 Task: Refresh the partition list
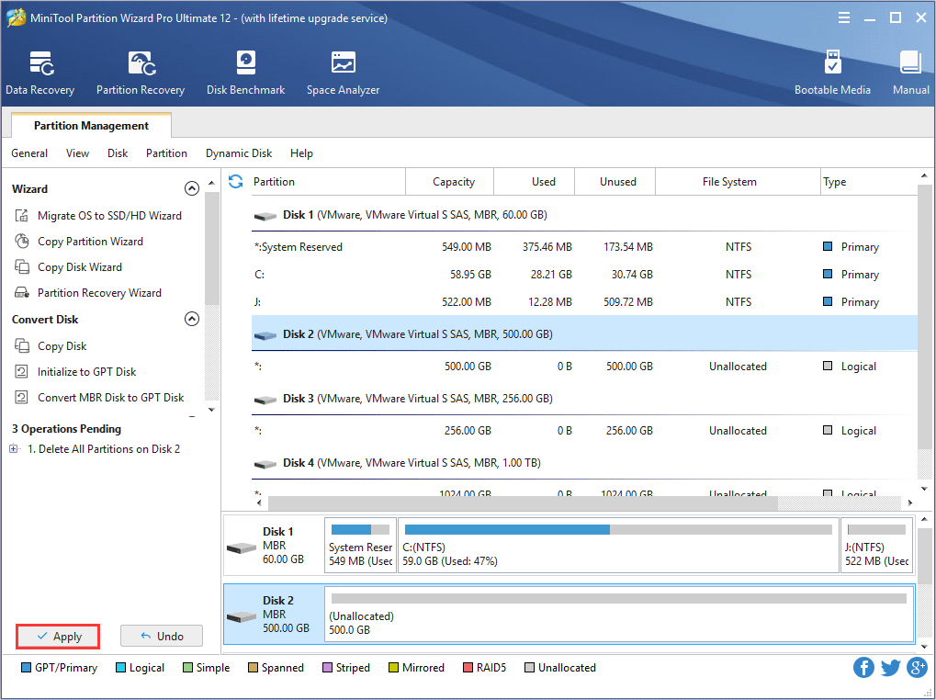[236, 182]
